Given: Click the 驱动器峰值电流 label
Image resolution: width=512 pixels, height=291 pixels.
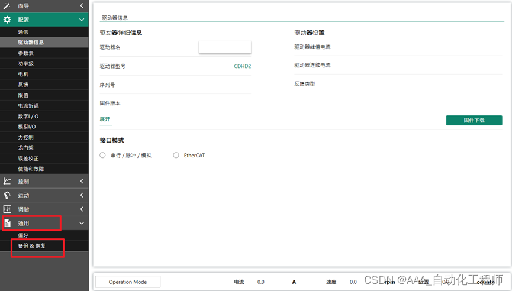Looking at the screenshot, I should click(313, 47).
